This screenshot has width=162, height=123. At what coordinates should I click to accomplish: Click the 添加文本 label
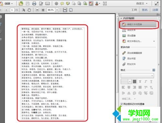131,30
